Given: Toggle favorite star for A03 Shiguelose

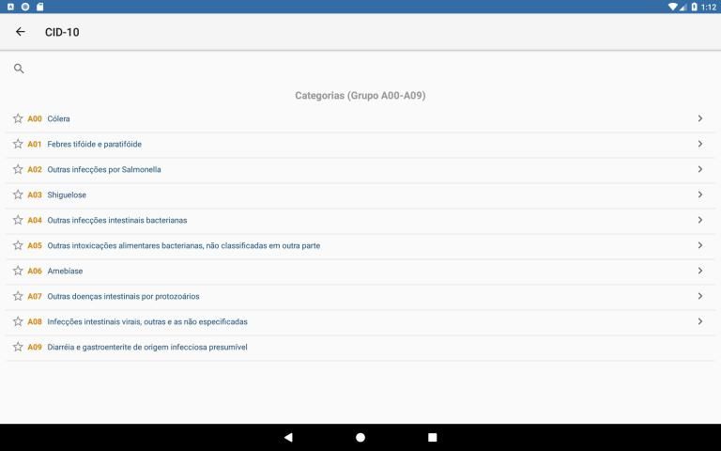Looking at the screenshot, I should click(18, 194).
